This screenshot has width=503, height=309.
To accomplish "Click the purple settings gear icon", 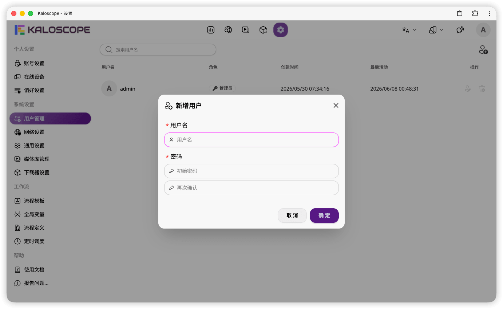I will click(x=281, y=30).
